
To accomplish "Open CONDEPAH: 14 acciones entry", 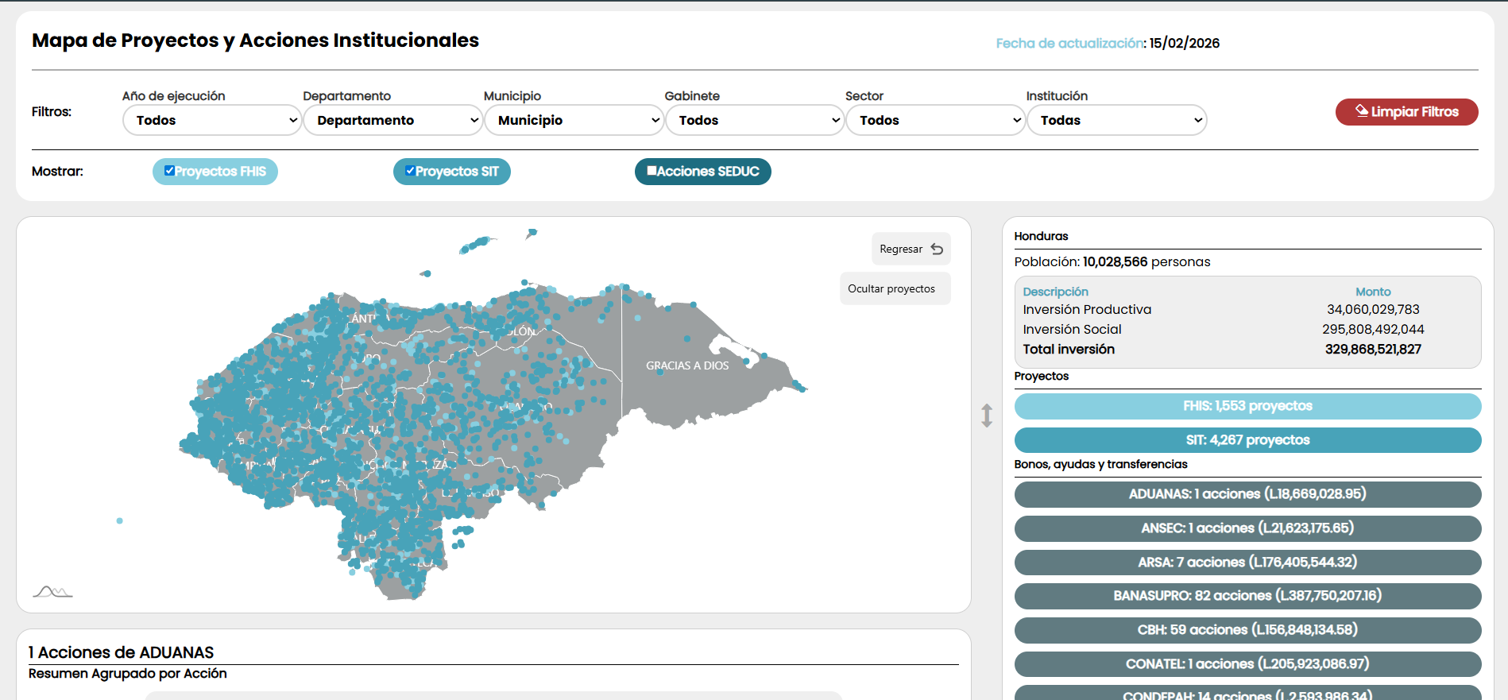I will coord(1247,694).
